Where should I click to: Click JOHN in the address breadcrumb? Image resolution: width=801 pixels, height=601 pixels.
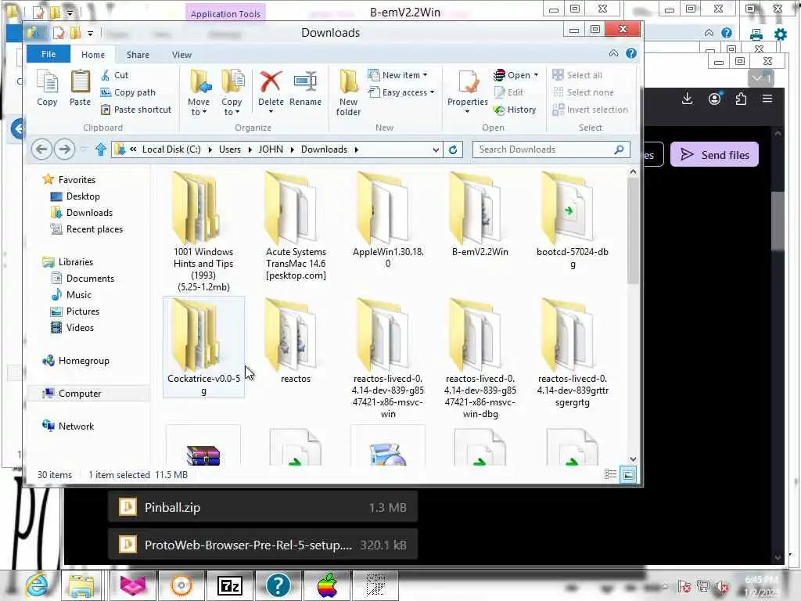(x=270, y=149)
